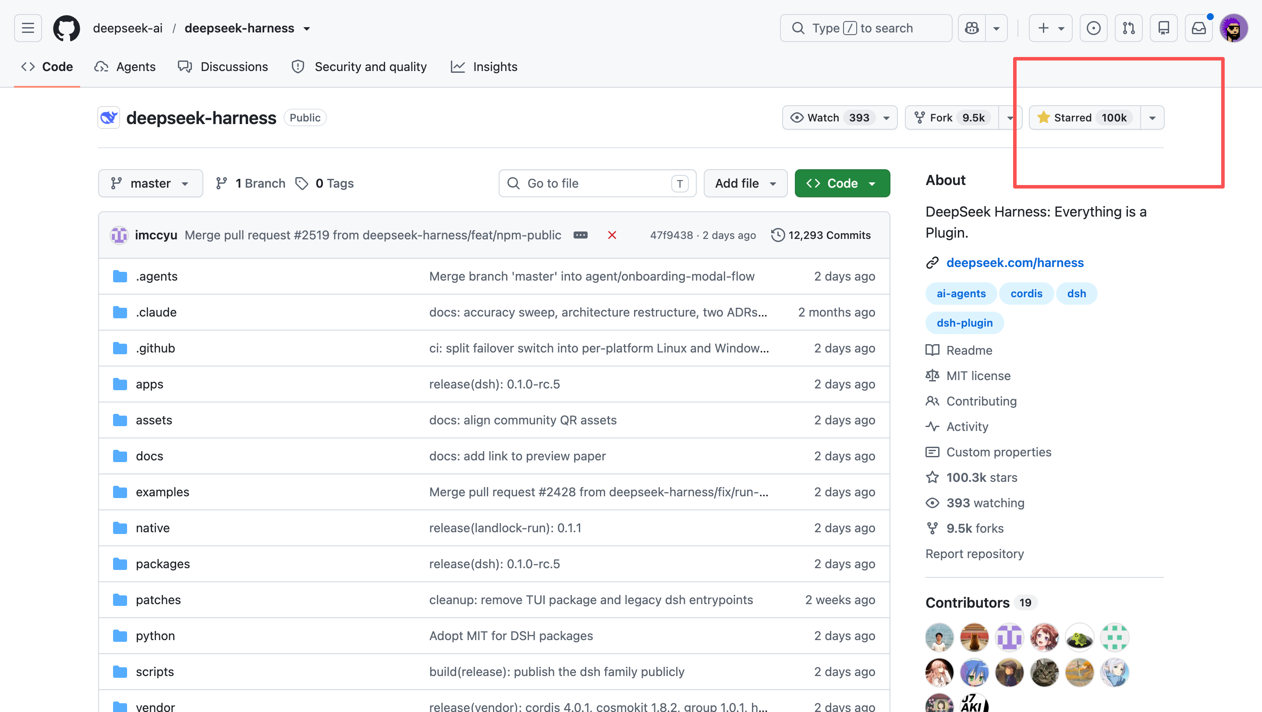Switch to the Discussions tab
Screen dimensions: 1262x712
pyautogui.click(x=223, y=67)
